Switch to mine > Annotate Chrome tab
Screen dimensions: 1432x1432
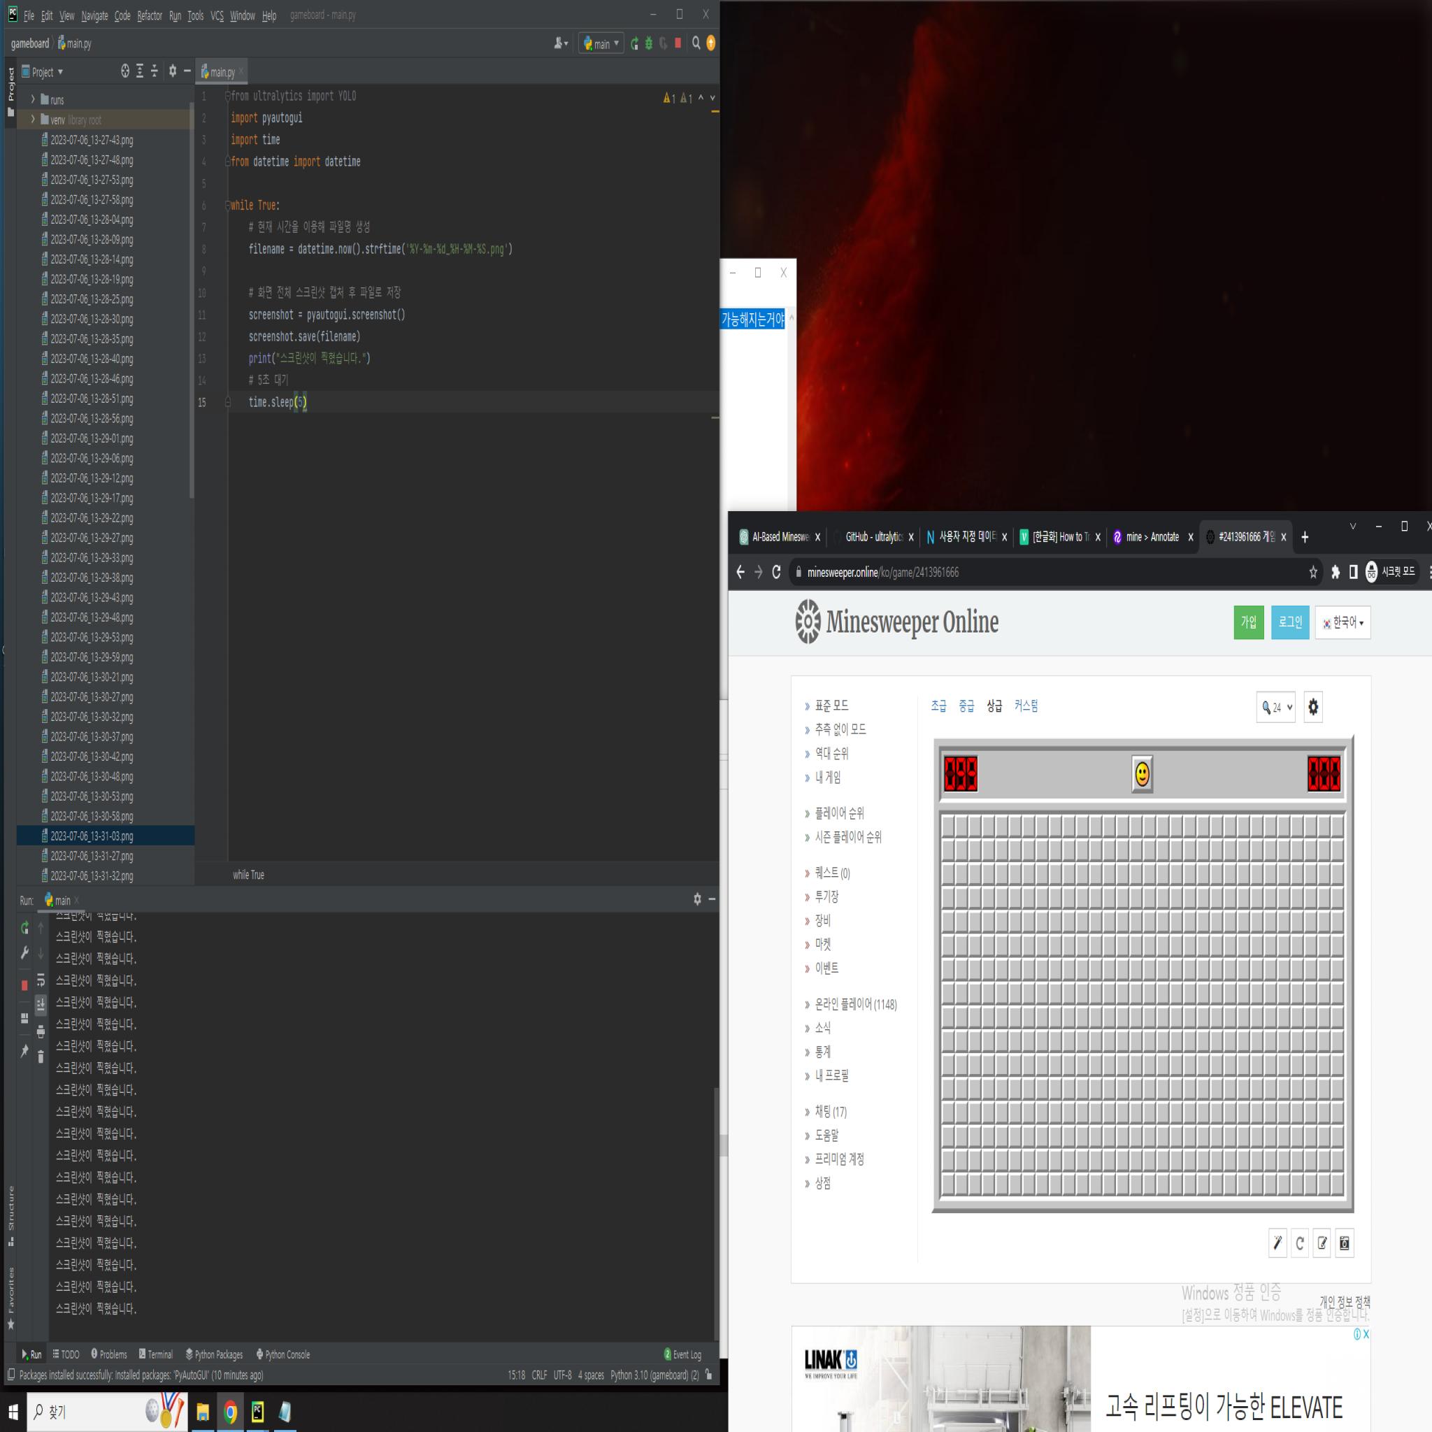(1153, 538)
